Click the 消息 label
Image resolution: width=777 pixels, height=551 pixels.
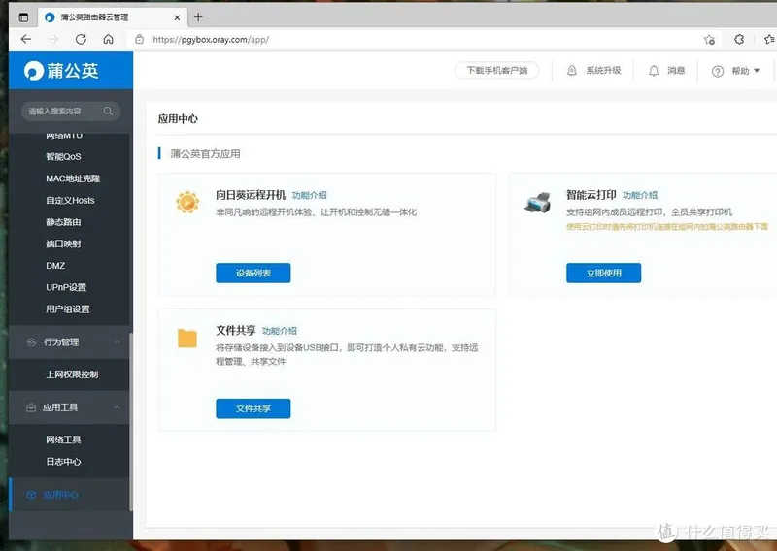[x=676, y=70]
